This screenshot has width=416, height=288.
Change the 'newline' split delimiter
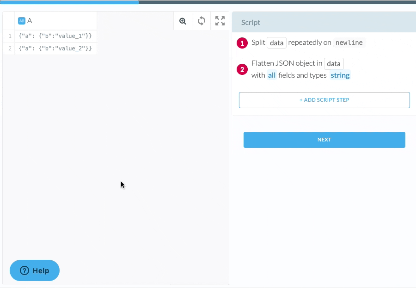point(349,43)
